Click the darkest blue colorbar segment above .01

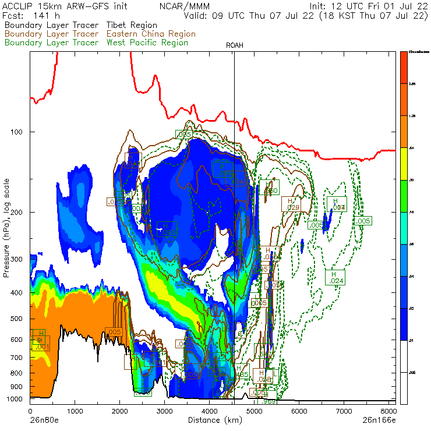(404, 324)
